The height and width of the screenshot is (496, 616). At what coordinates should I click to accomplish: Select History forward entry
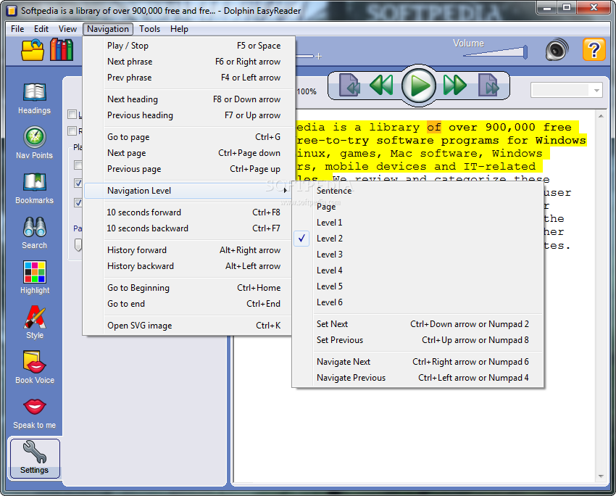point(188,250)
